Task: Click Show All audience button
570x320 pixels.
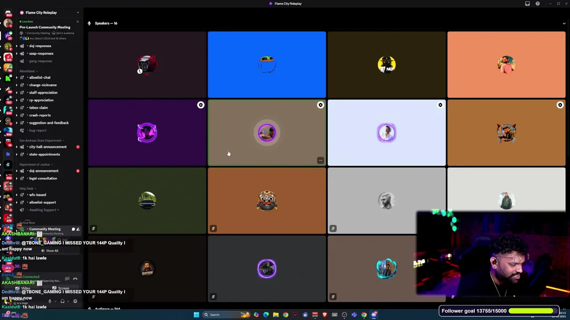Action: coord(50,251)
